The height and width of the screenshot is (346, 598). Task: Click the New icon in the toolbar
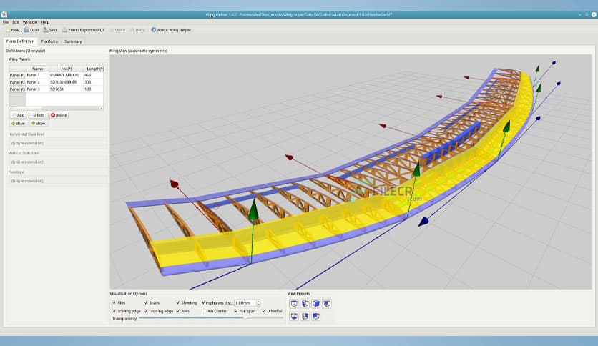click(x=8, y=30)
